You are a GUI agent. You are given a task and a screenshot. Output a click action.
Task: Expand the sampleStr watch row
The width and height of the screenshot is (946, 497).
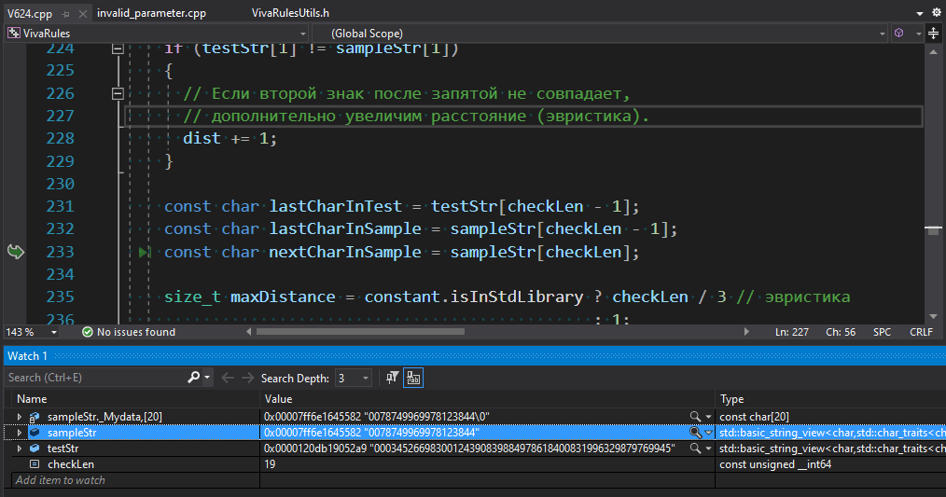(x=20, y=433)
